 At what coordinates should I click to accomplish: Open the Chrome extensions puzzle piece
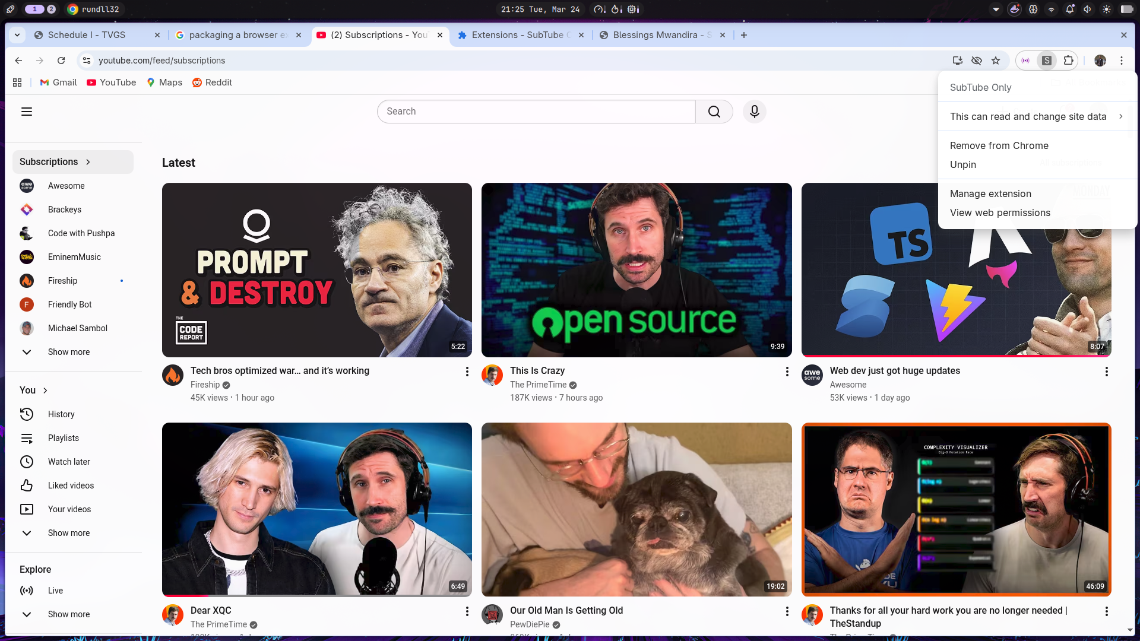1068,61
